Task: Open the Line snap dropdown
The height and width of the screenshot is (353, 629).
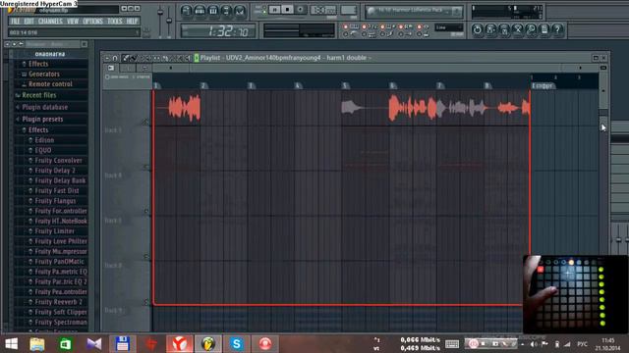Action: point(449,27)
